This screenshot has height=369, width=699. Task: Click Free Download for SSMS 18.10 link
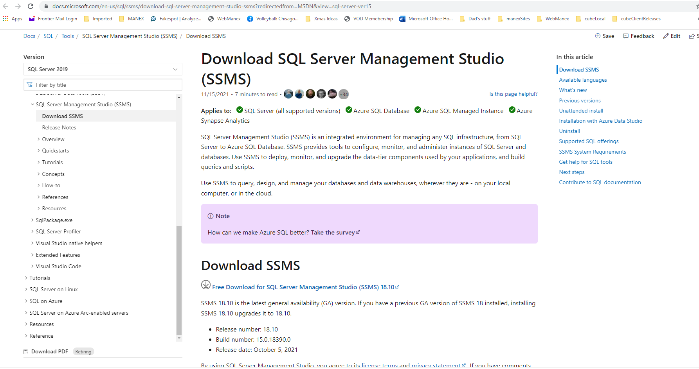tap(305, 287)
